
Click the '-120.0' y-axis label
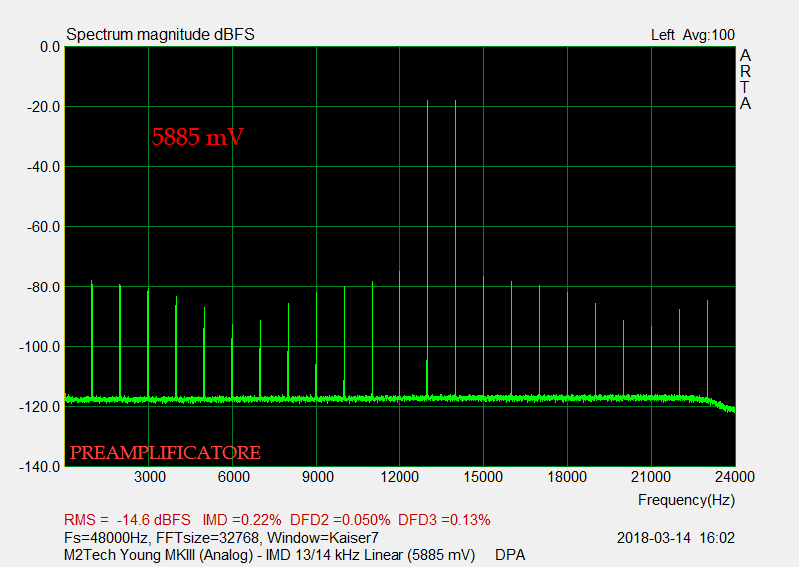(x=40, y=407)
